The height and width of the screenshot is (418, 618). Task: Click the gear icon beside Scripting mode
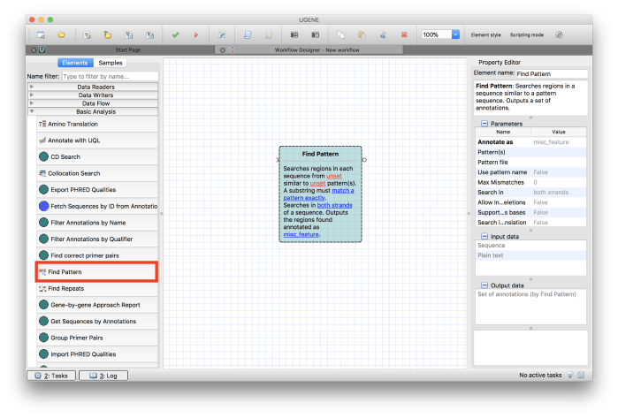[559, 34]
